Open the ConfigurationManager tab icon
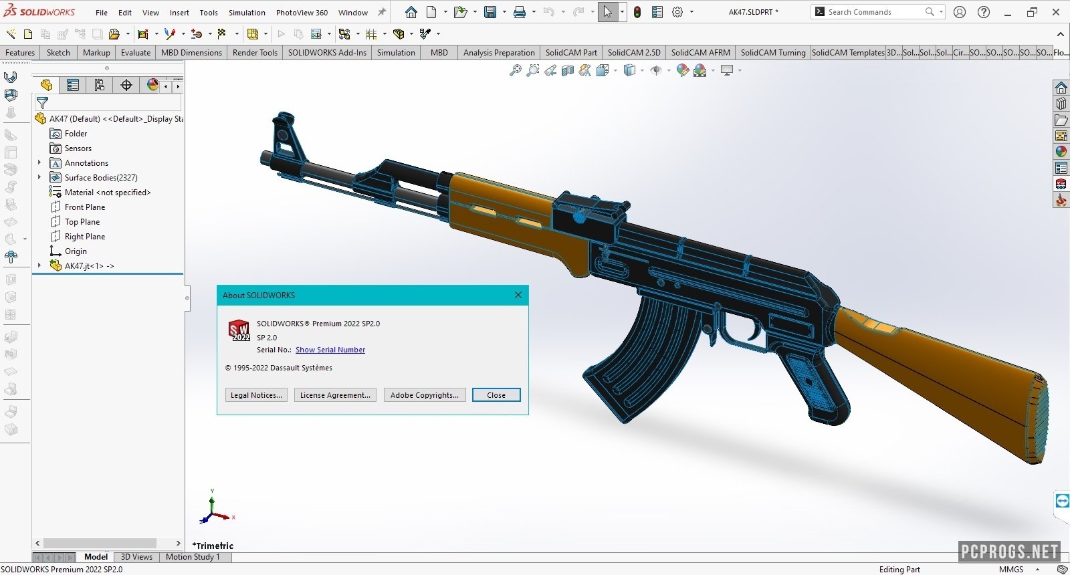The image size is (1070, 575). 100,85
